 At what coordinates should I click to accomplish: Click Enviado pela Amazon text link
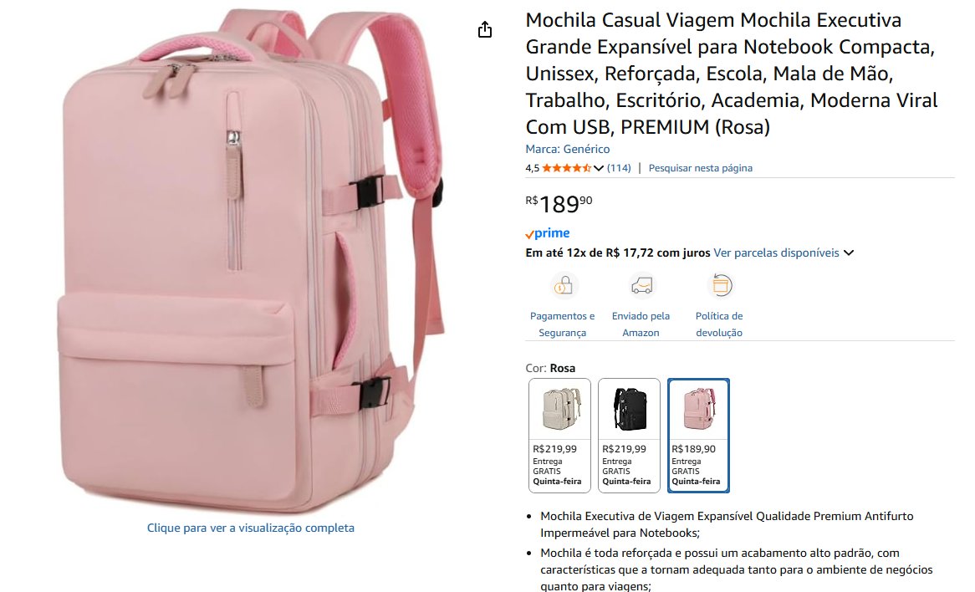point(641,324)
